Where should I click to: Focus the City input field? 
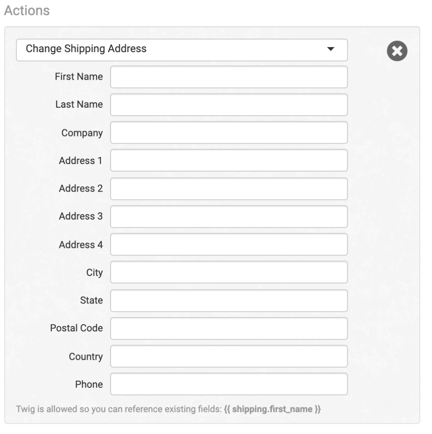pyautogui.click(x=229, y=273)
